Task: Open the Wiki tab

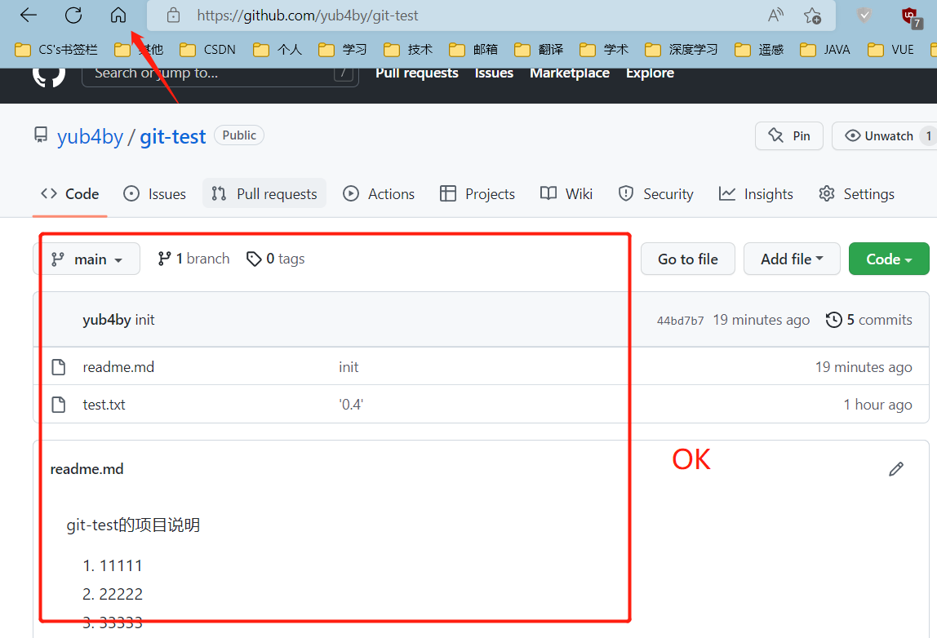Action: pyautogui.click(x=566, y=194)
